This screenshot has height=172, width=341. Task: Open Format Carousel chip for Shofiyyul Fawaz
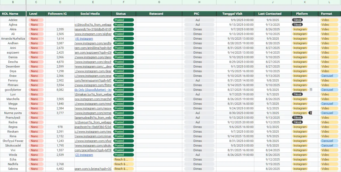tap(329, 141)
